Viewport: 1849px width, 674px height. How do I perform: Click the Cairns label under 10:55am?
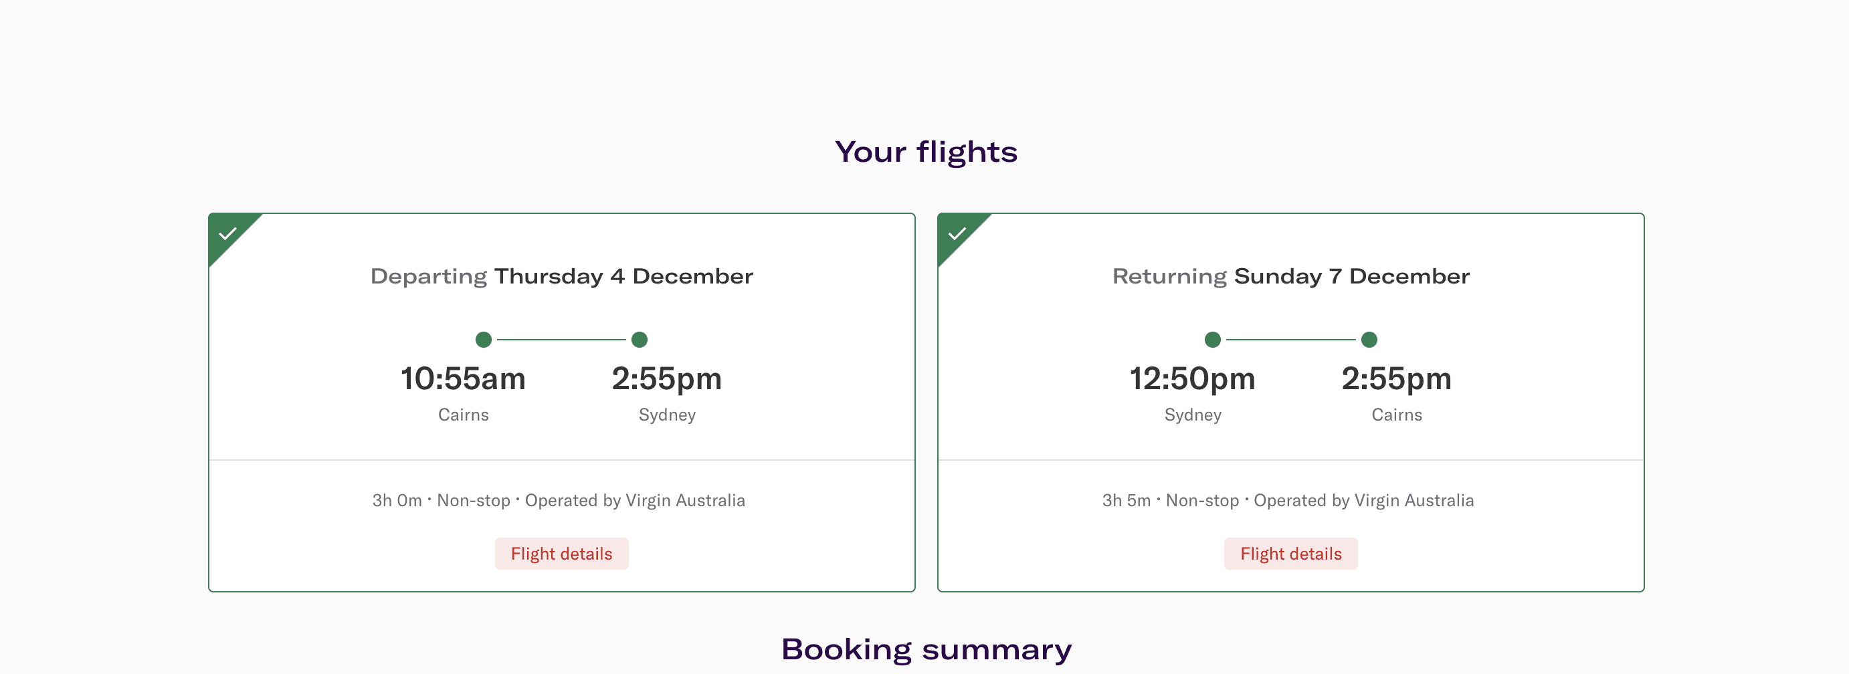463,415
